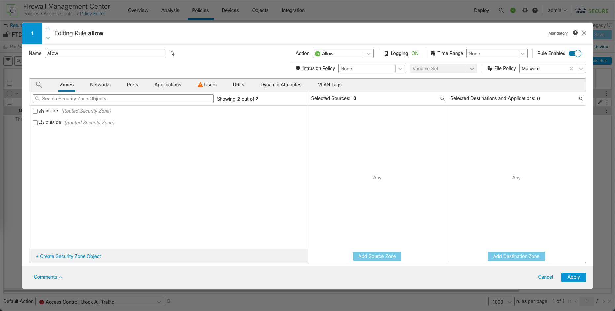The width and height of the screenshot is (615, 311).
Task: Click the move rule arrows icon beside Name
Action: (x=173, y=53)
